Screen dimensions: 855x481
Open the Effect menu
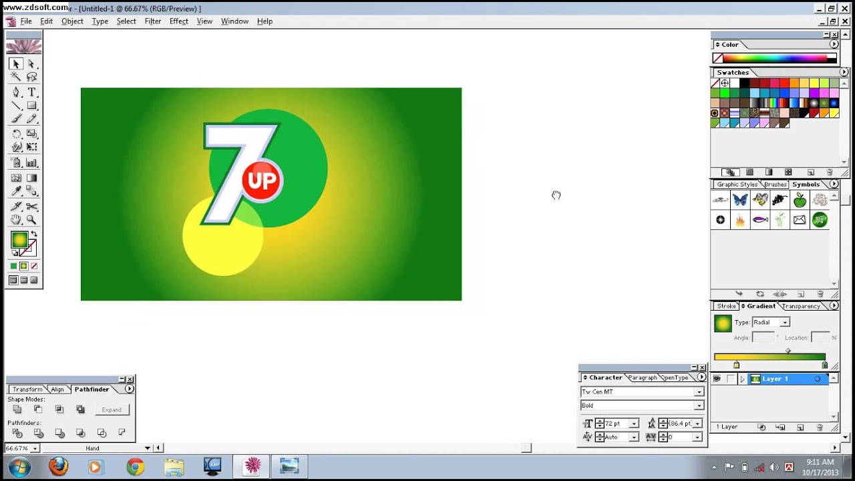point(178,21)
